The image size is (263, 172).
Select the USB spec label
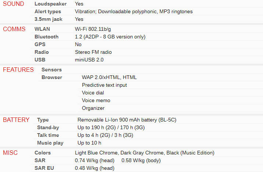[40, 60]
